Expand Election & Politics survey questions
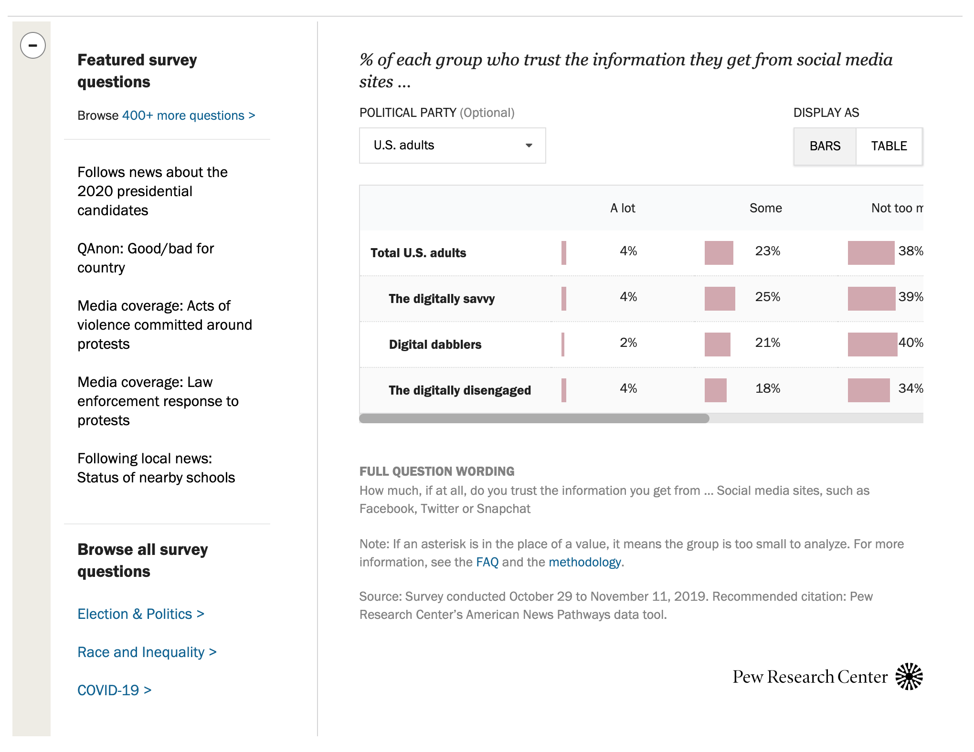Screen dimensions: 974x752 coord(140,614)
